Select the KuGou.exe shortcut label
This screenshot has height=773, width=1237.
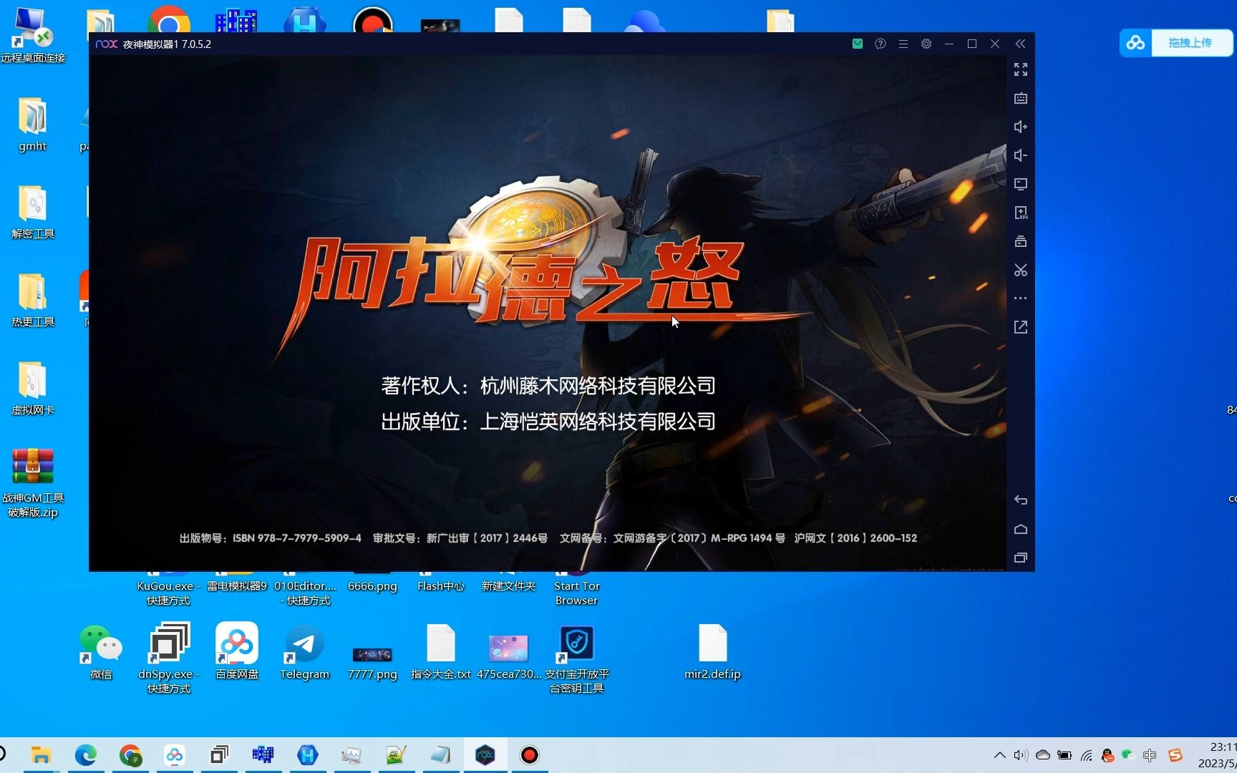[x=169, y=593]
